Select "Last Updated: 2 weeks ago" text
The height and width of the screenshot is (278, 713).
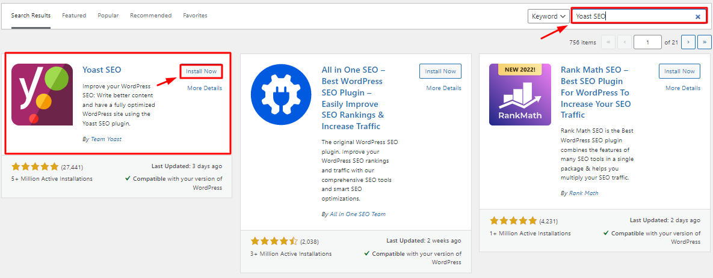424,241
